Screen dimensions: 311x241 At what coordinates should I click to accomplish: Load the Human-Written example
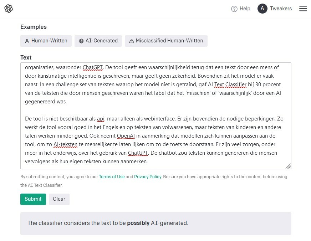46,41
